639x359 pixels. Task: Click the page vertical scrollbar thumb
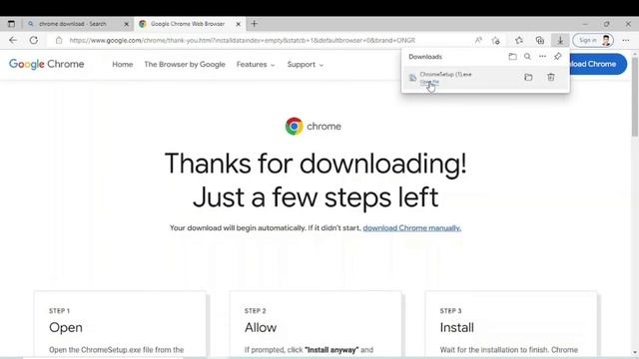[x=635, y=98]
